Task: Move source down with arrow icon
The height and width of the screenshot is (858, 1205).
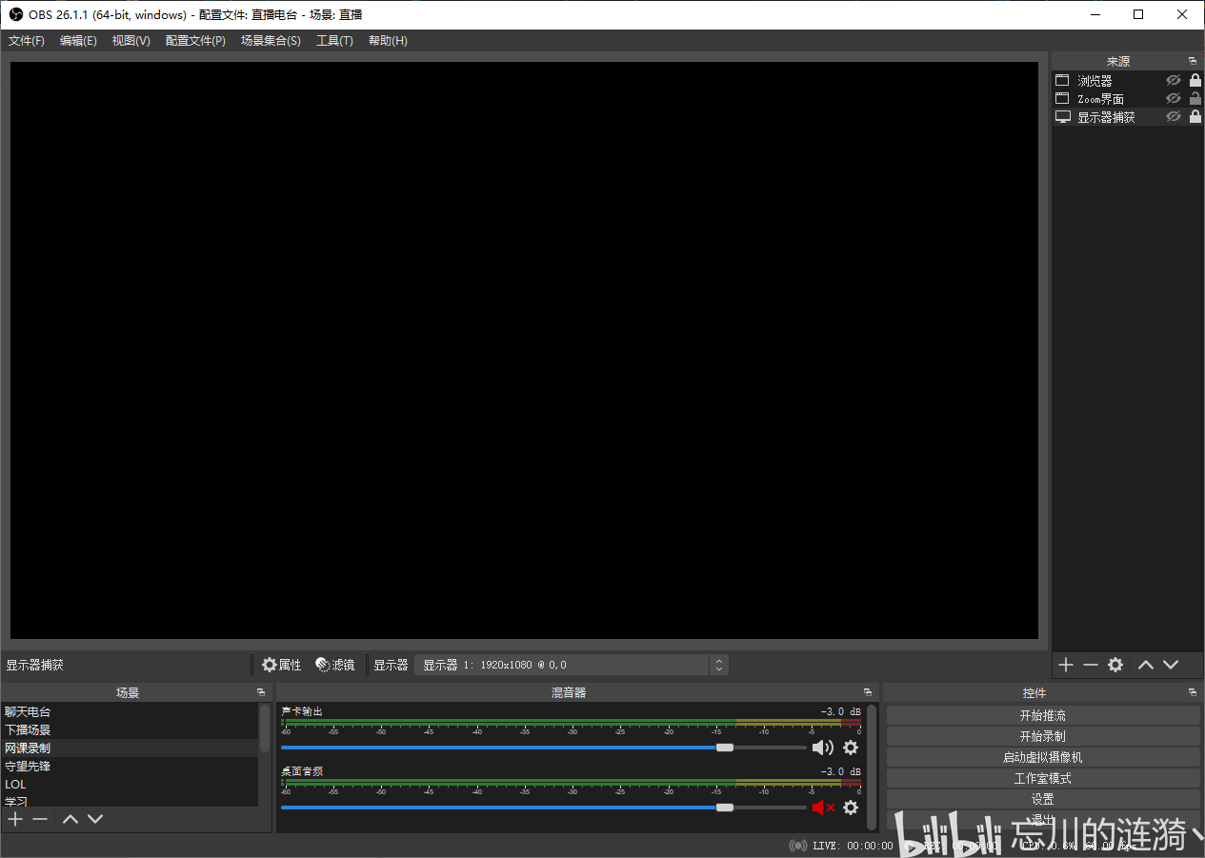Action: [1171, 665]
